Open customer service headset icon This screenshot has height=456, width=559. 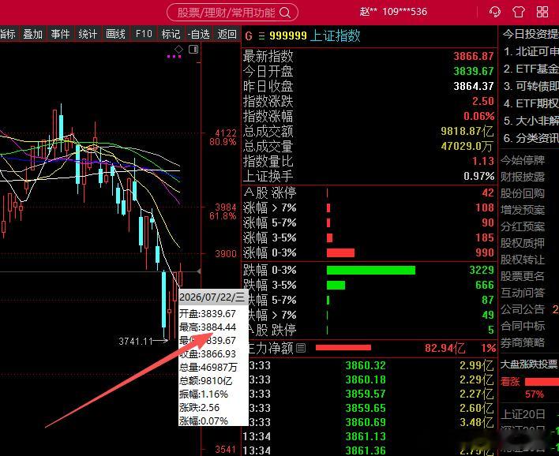pyautogui.click(x=495, y=12)
